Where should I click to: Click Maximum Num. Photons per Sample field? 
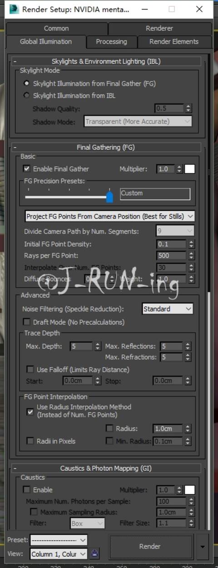[x=172, y=501]
